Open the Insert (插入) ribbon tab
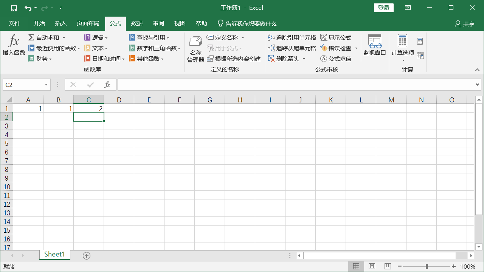Screen dimensions: 484x272 [x=60, y=23]
